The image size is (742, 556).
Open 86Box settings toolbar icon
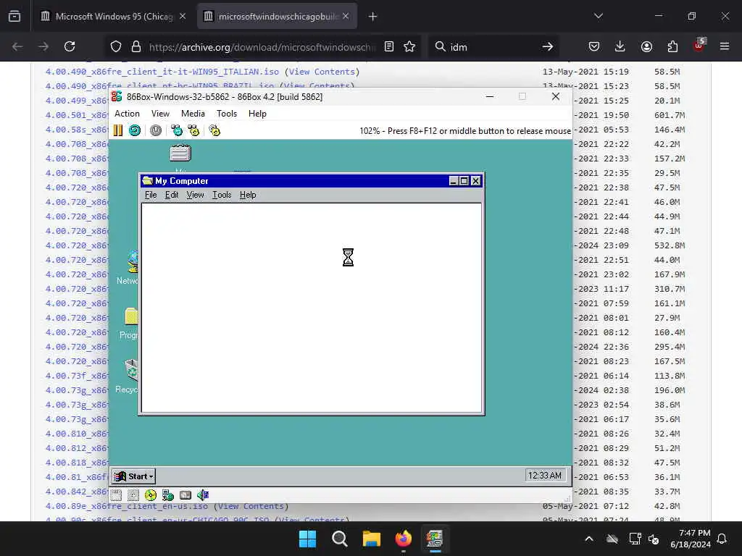[x=214, y=130]
